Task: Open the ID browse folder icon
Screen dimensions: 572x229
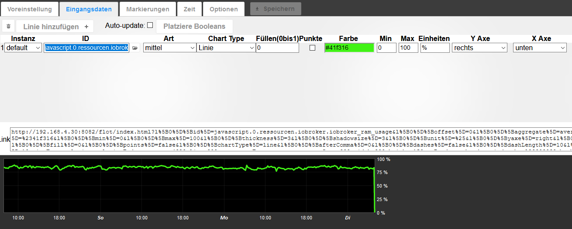Action: click(135, 48)
